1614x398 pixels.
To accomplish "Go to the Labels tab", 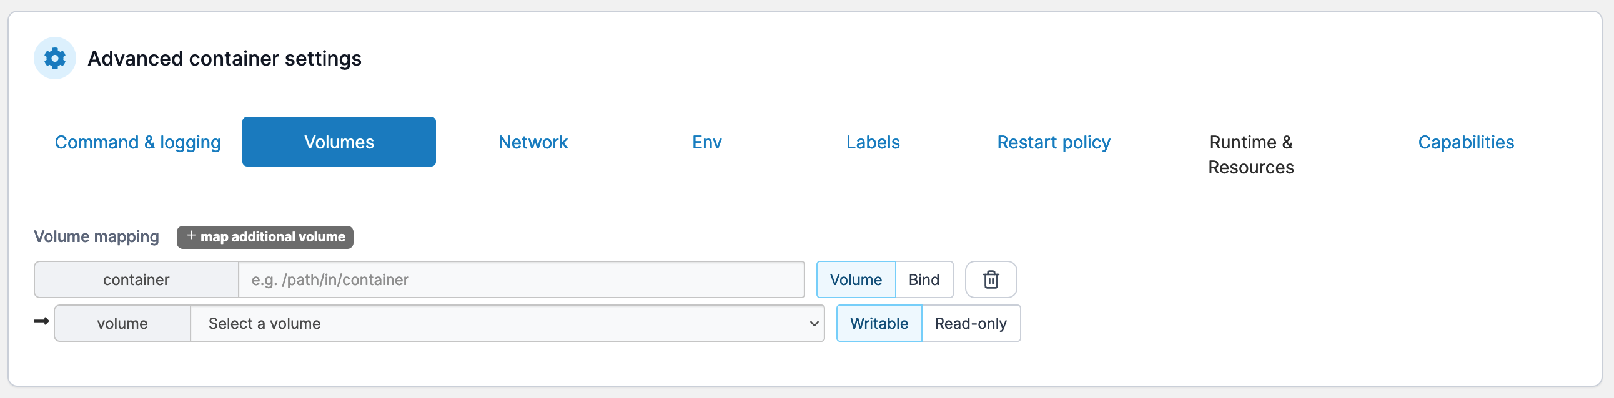I will (872, 142).
